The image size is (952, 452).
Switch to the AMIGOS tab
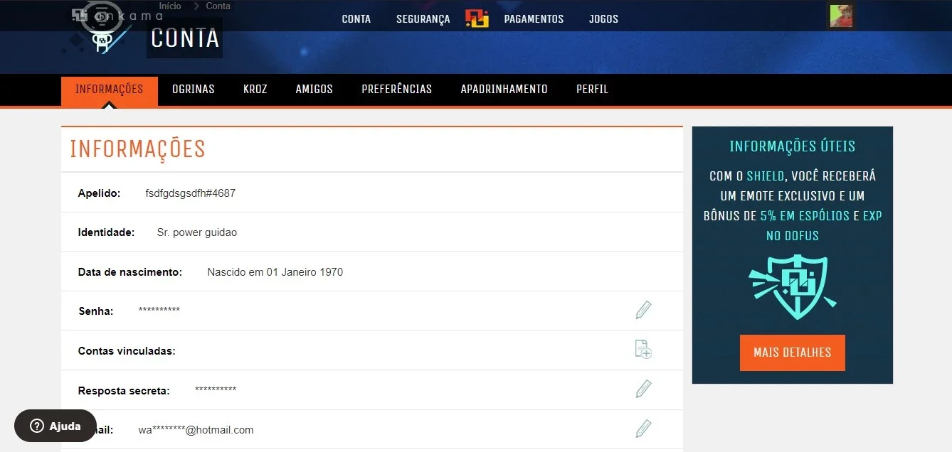(x=314, y=90)
